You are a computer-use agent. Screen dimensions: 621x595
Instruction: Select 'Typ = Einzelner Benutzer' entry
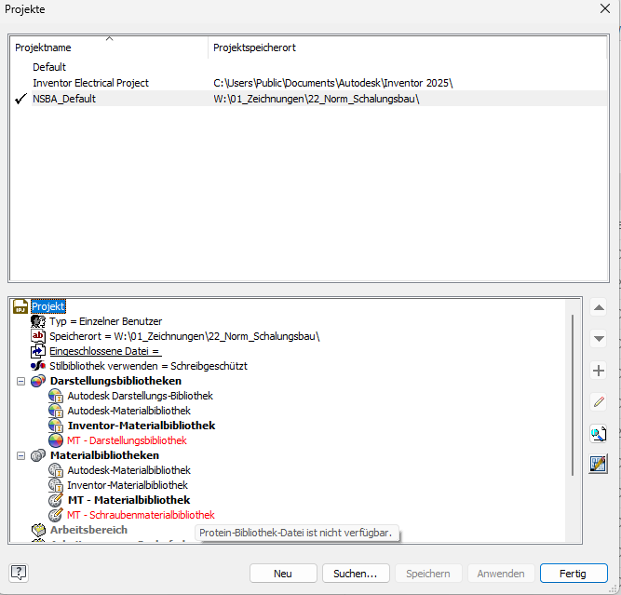coord(106,321)
